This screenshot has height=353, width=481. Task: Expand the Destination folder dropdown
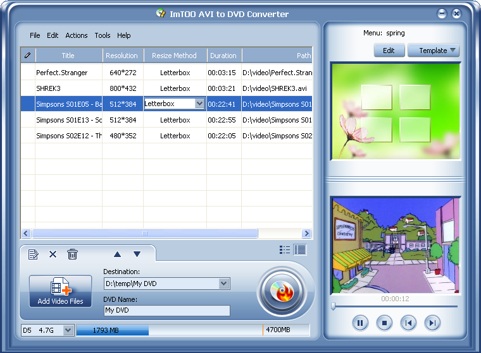224,284
